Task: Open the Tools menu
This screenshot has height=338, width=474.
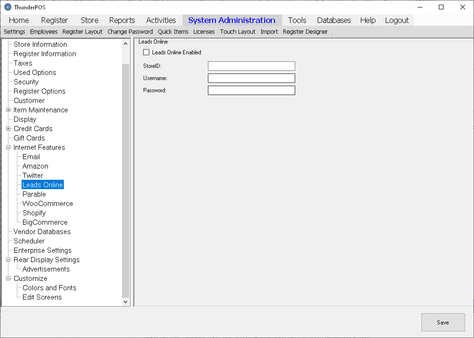Action: (x=297, y=20)
